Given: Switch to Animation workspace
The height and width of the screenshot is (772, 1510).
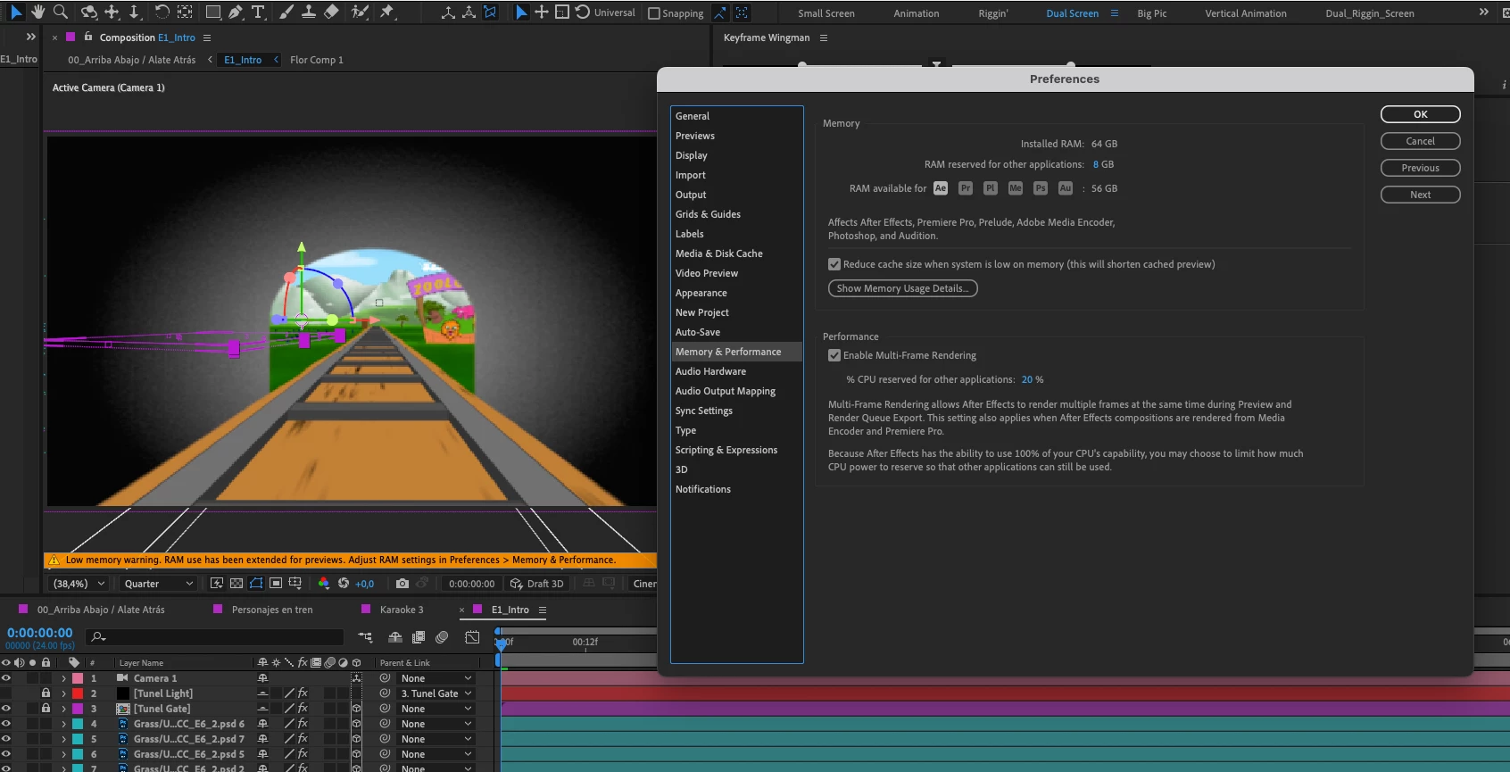Looking at the screenshot, I should pos(916,13).
